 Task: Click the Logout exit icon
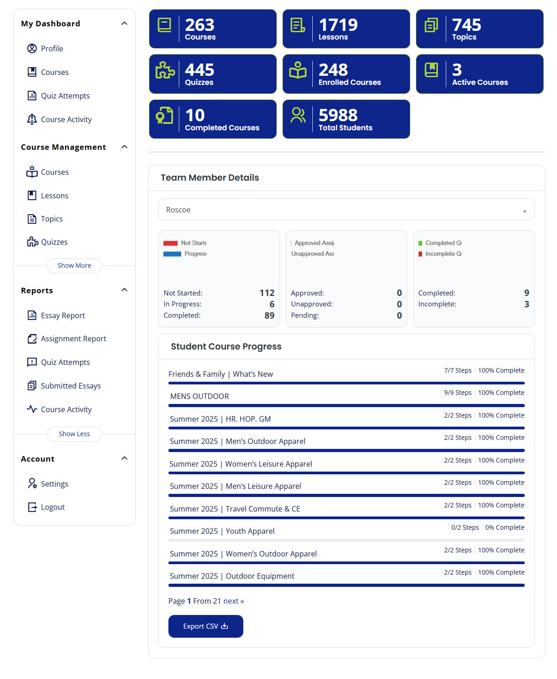[x=32, y=507]
